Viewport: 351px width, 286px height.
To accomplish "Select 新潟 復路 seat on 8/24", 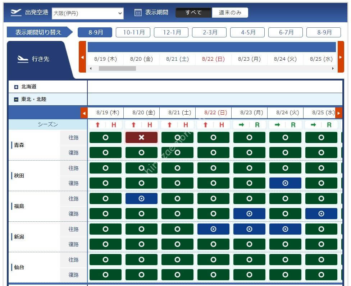I will point(285,244).
